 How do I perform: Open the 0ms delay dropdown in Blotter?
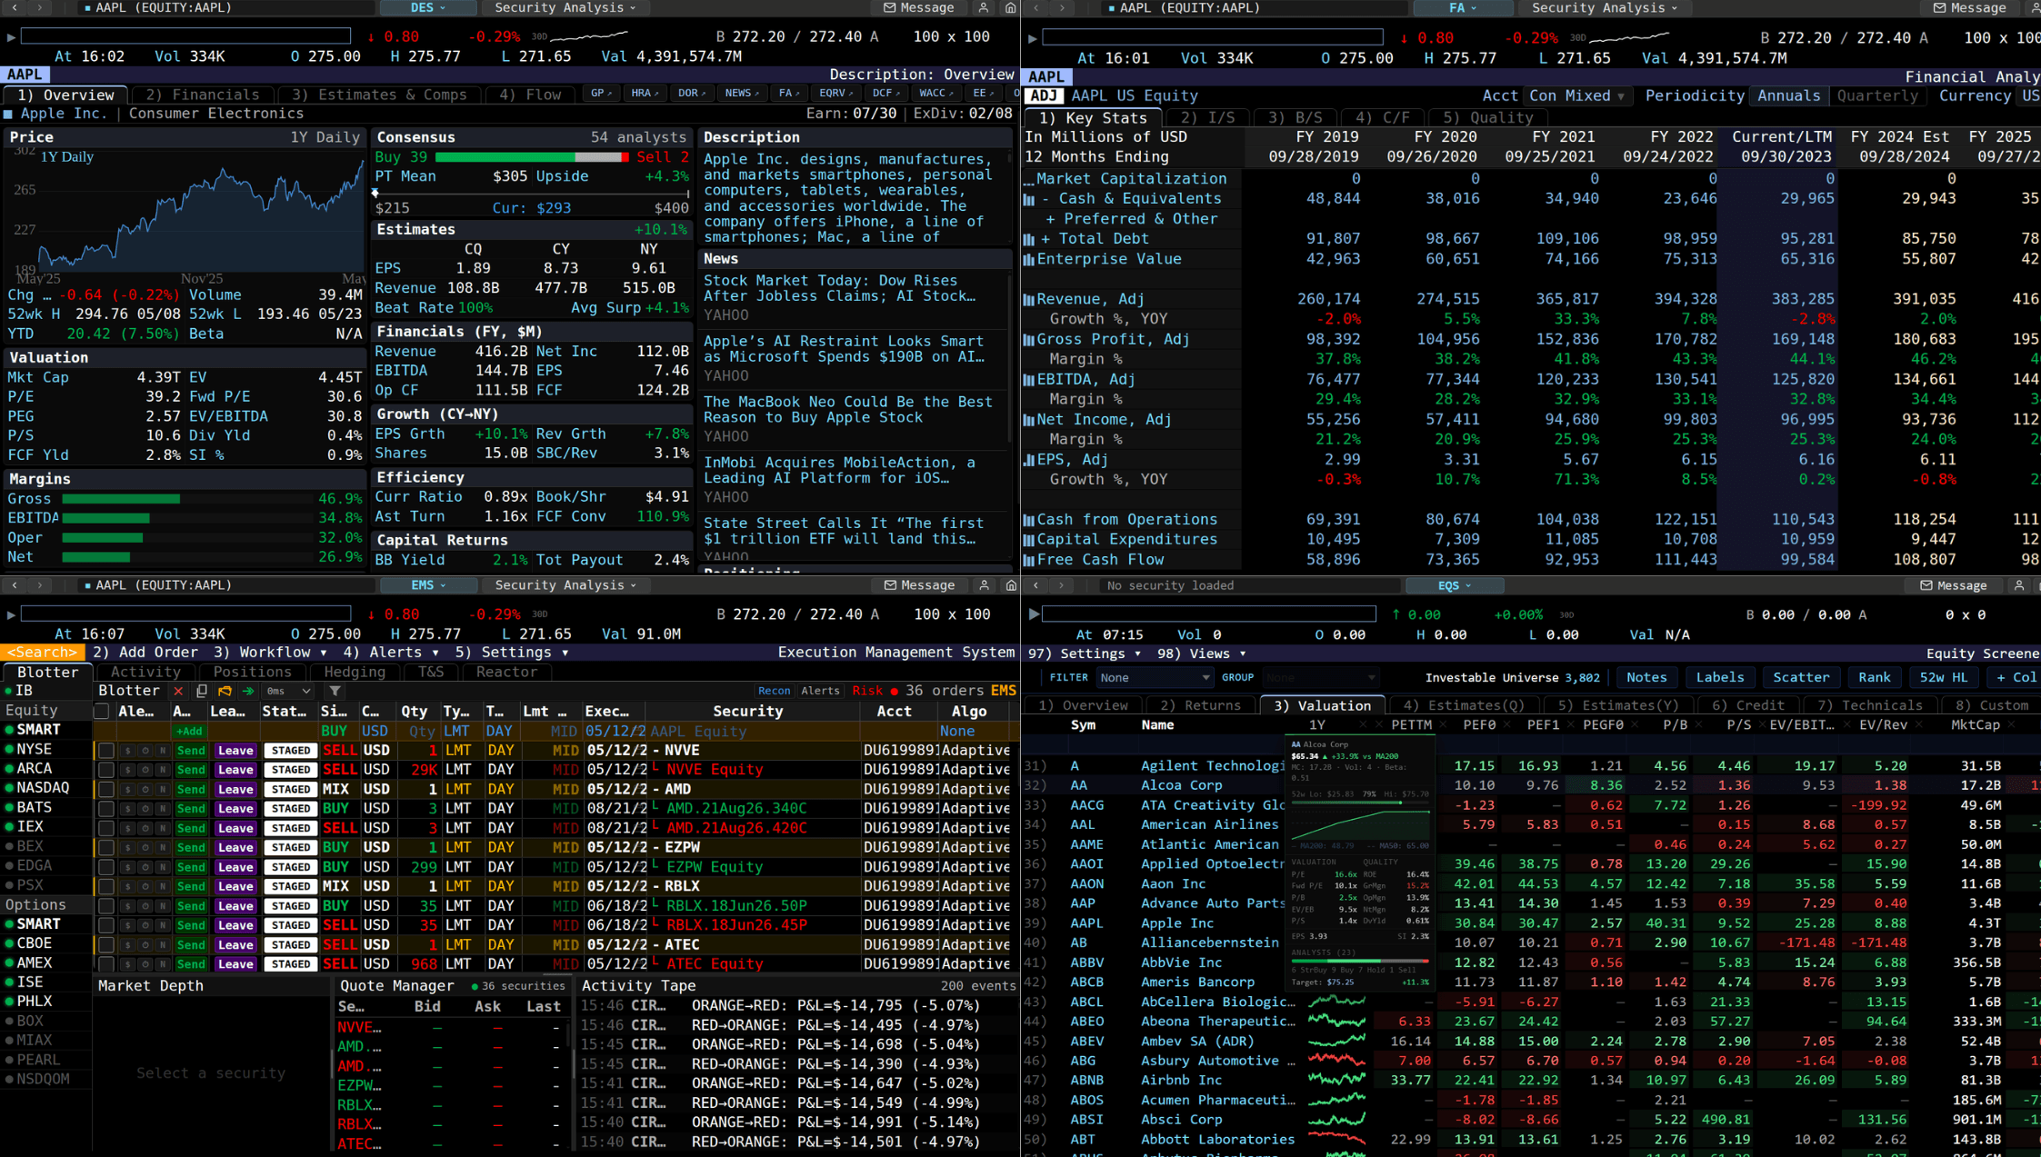[x=289, y=691]
